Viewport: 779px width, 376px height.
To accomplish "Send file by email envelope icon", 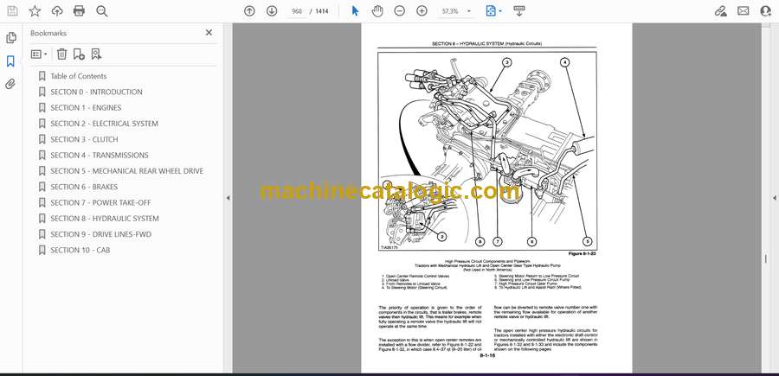I will tap(744, 11).
